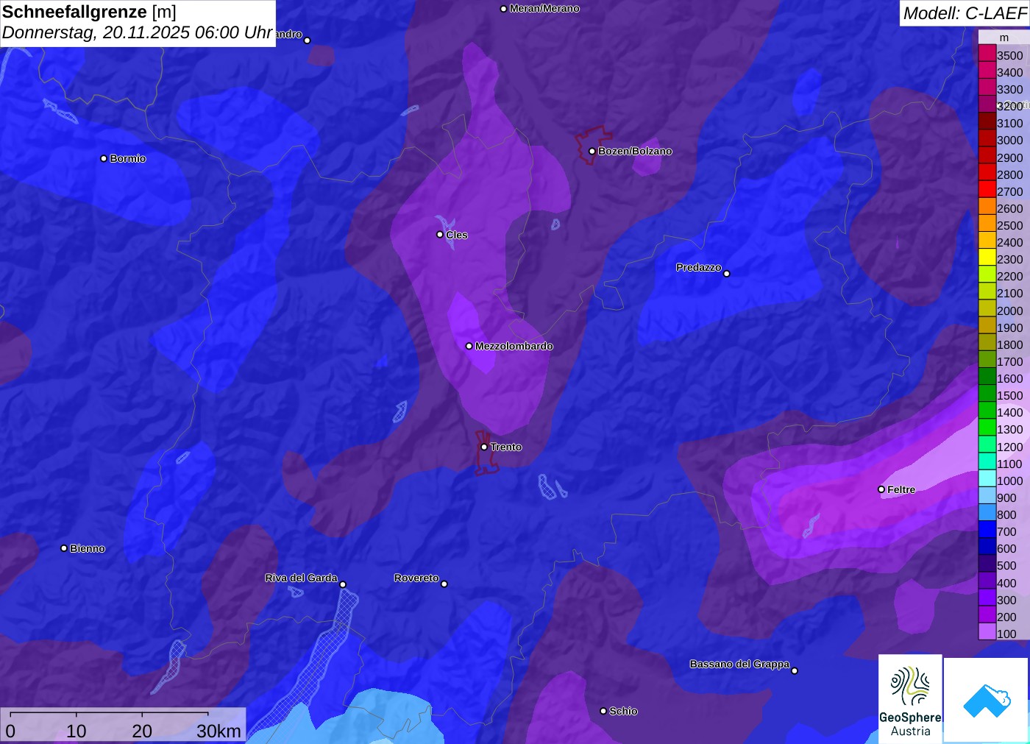This screenshot has width=1030, height=744.
Task: Click the Bormio marker dot
Action: click(x=104, y=158)
